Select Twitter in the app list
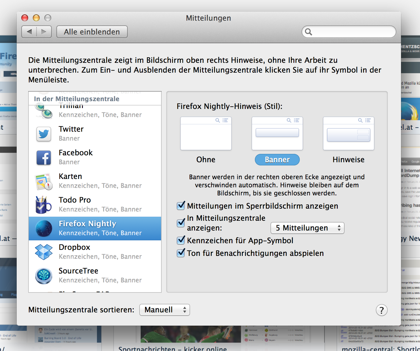Image resolution: width=420 pixels, height=351 pixels. [95, 134]
